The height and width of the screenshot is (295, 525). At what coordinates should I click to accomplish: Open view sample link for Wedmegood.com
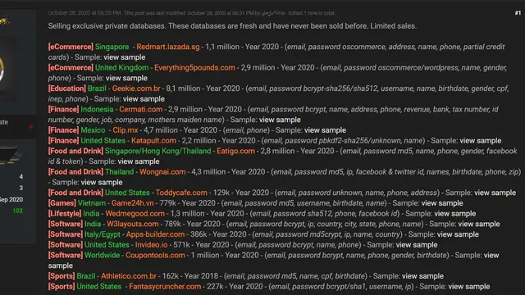coord(455,213)
